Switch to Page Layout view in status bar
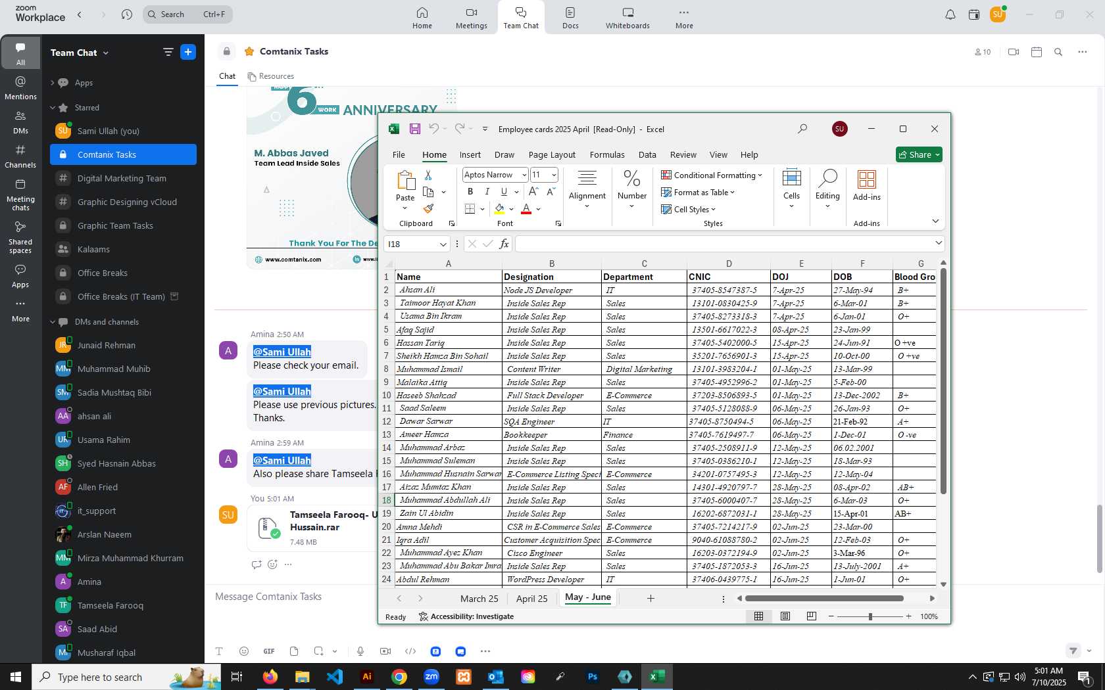 pos(785,616)
